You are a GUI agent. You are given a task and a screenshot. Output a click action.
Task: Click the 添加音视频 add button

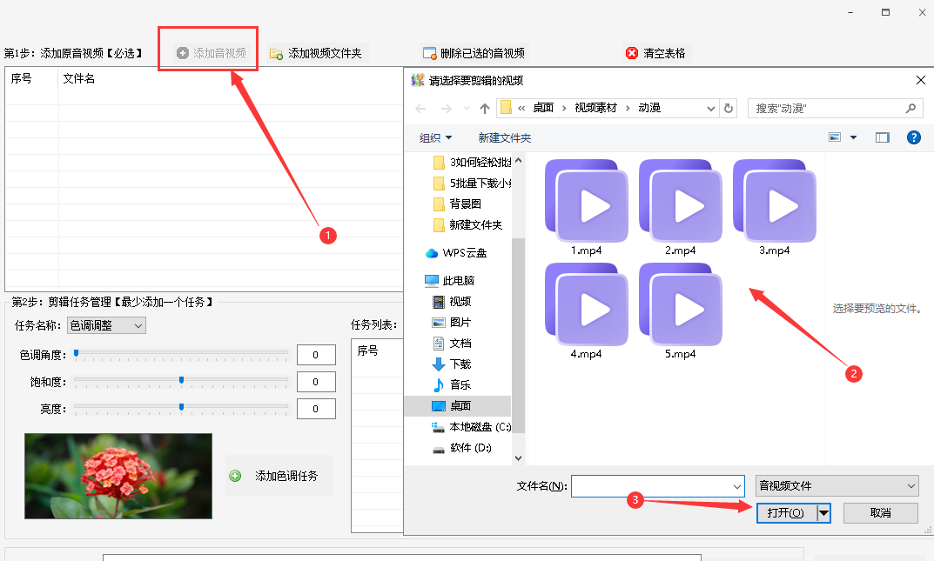pyautogui.click(x=212, y=53)
